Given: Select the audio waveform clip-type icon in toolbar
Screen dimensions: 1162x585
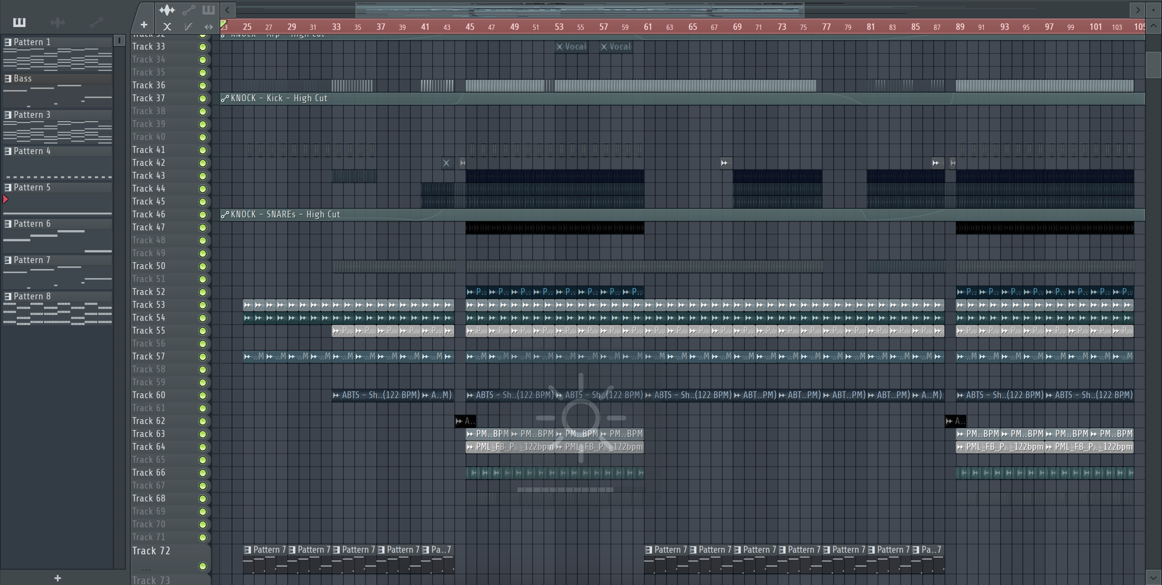Looking at the screenshot, I should pyautogui.click(x=167, y=9).
